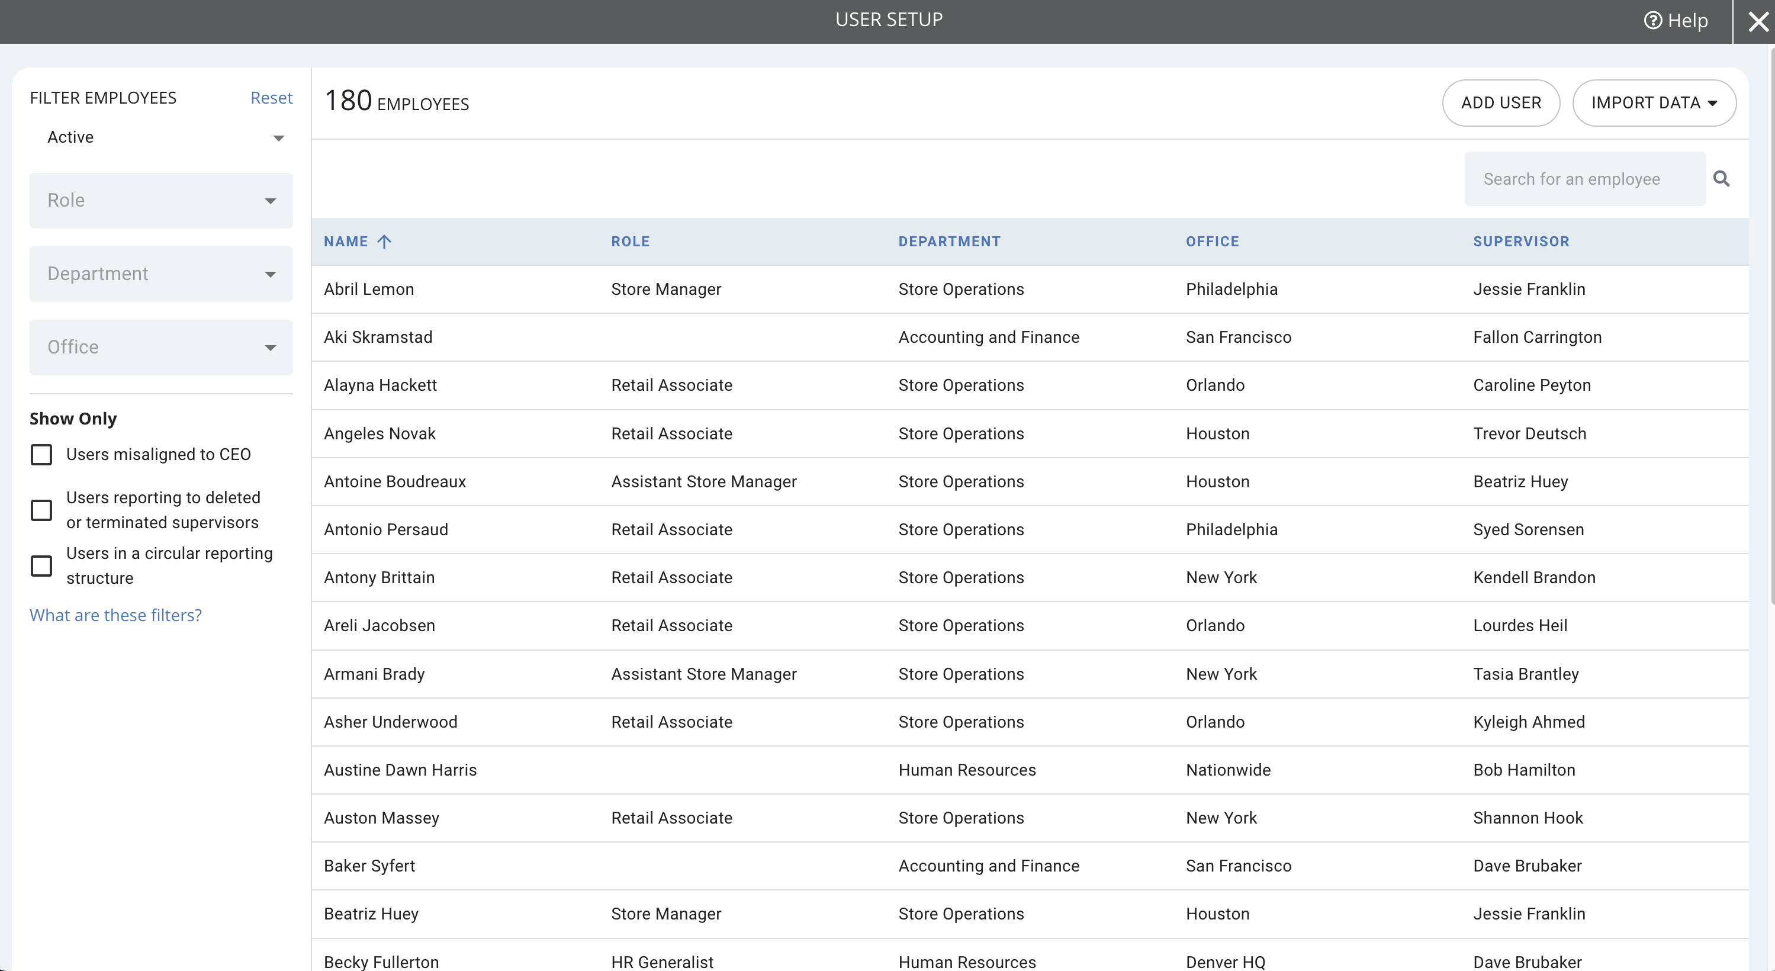Select employee Abril Lemon
Screen dimensions: 1775x971
[369, 290]
